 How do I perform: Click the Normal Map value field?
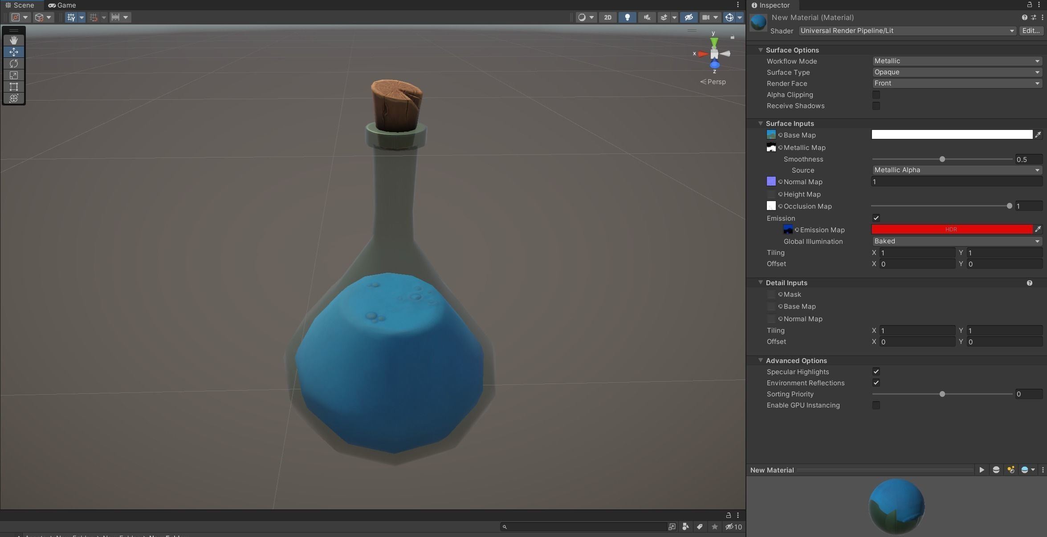coord(957,182)
